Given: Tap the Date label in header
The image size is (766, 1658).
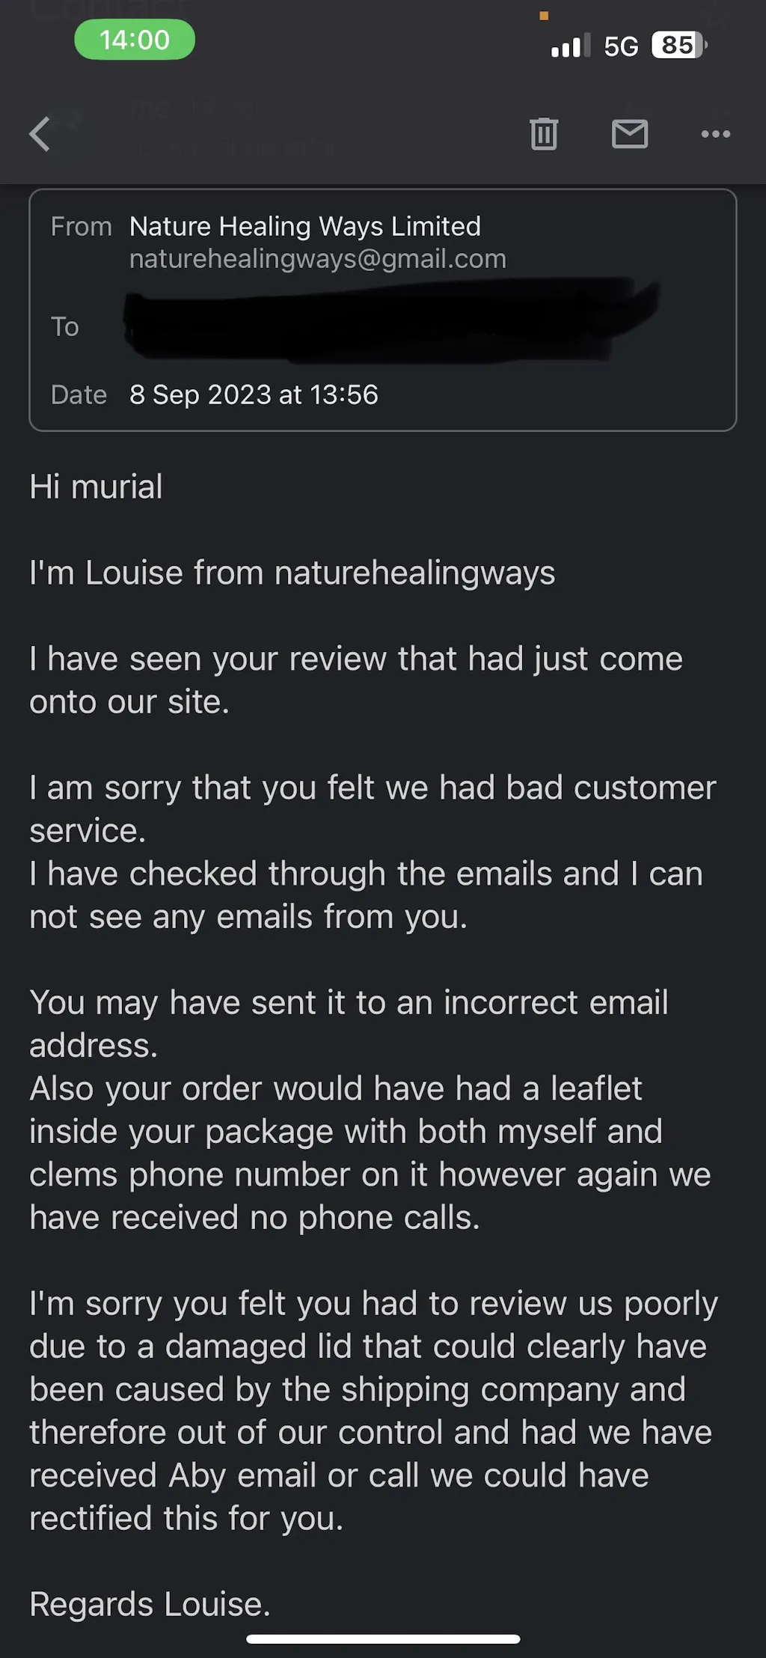Looking at the screenshot, I should coord(79,394).
